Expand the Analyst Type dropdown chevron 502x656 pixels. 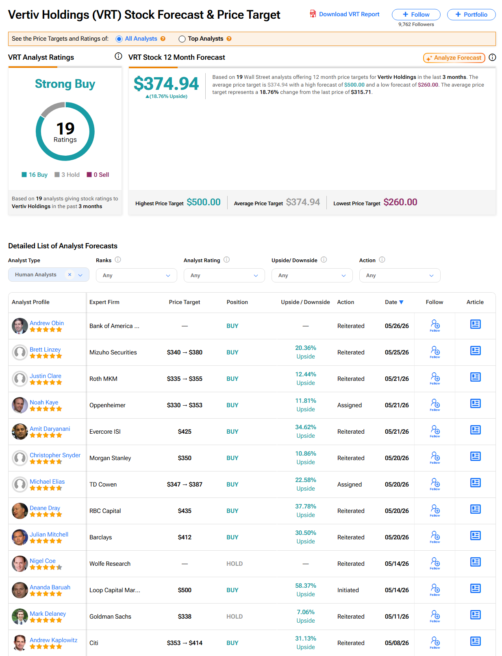tap(80, 275)
